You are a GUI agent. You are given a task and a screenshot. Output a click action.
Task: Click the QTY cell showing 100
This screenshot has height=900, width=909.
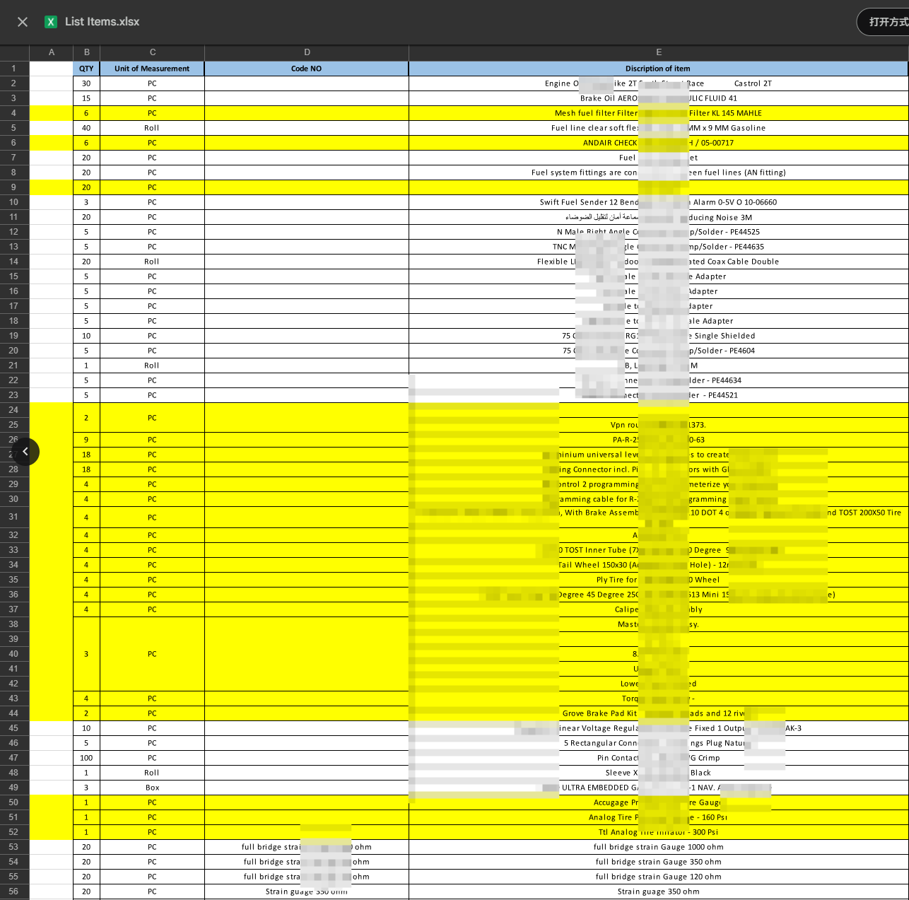pos(86,758)
